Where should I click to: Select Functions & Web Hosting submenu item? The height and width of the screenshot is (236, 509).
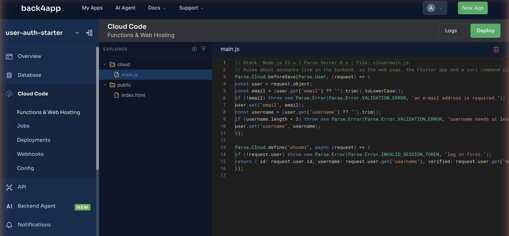click(49, 112)
